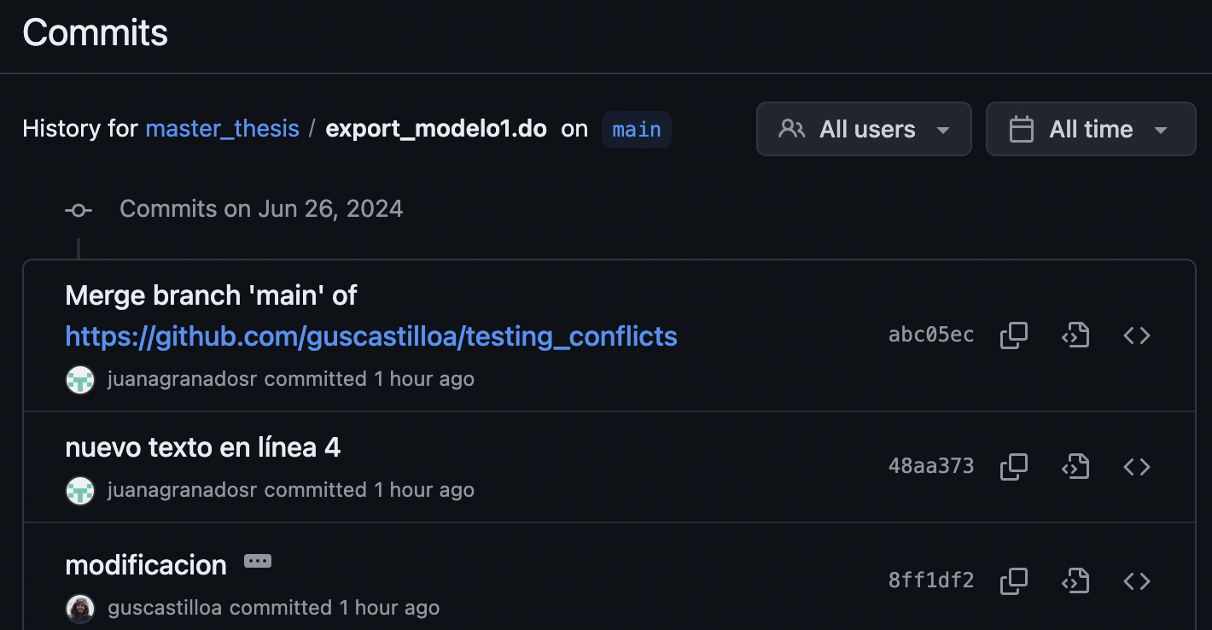Click the main branch label
The image size is (1212, 630).
point(637,129)
